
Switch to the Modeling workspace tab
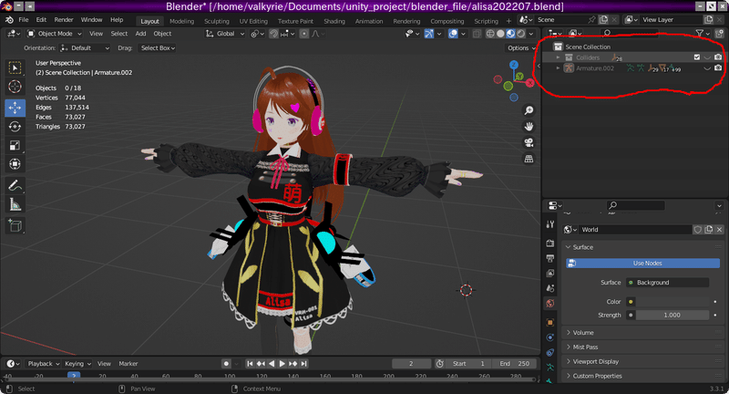click(181, 21)
